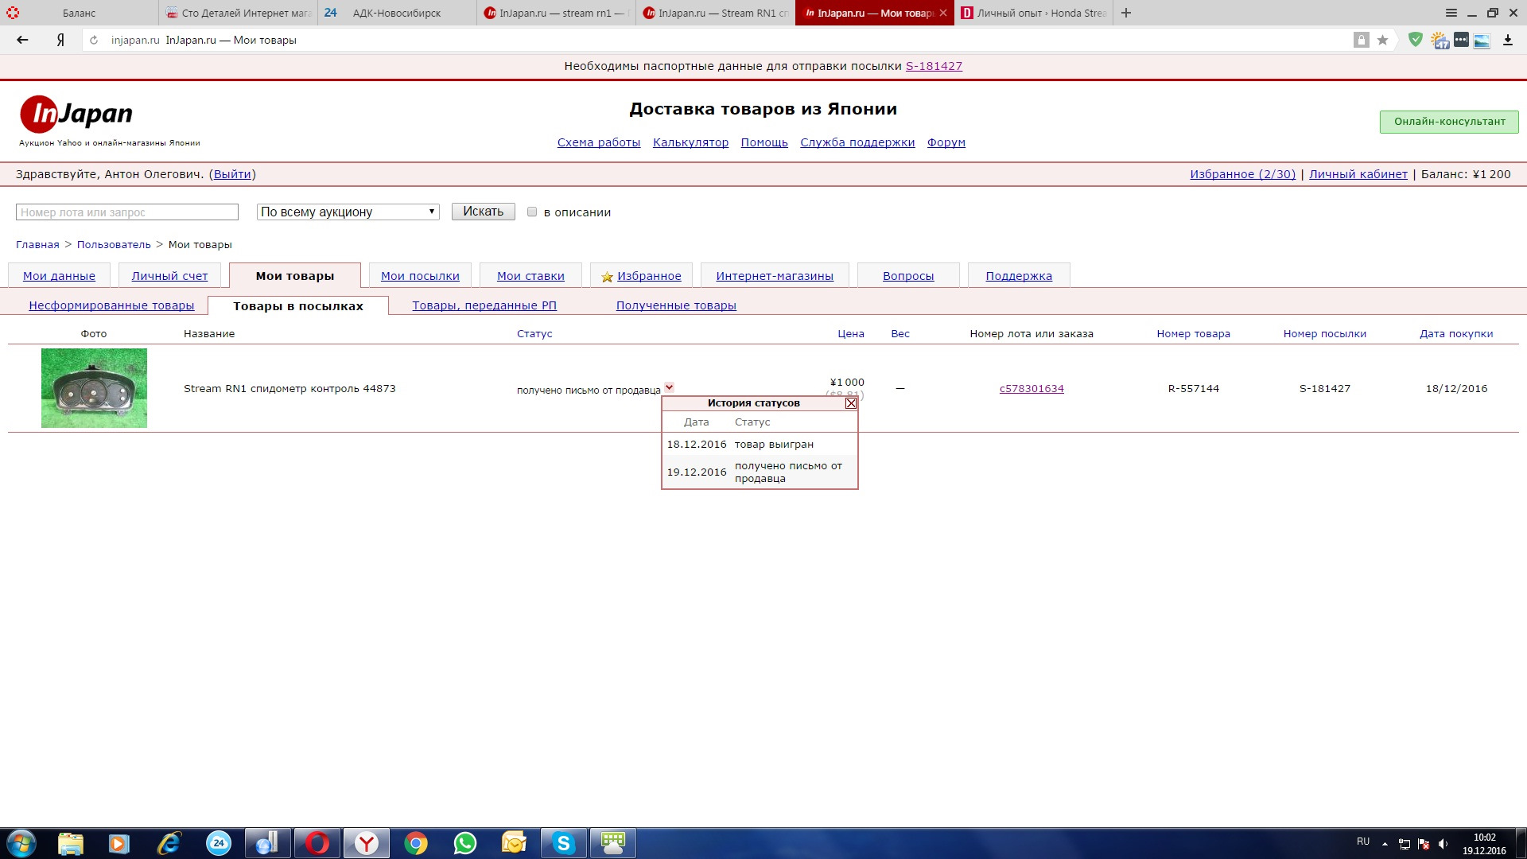Click the volume icon in system tray
This screenshot has width=1527, height=859.
tap(1443, 844)
